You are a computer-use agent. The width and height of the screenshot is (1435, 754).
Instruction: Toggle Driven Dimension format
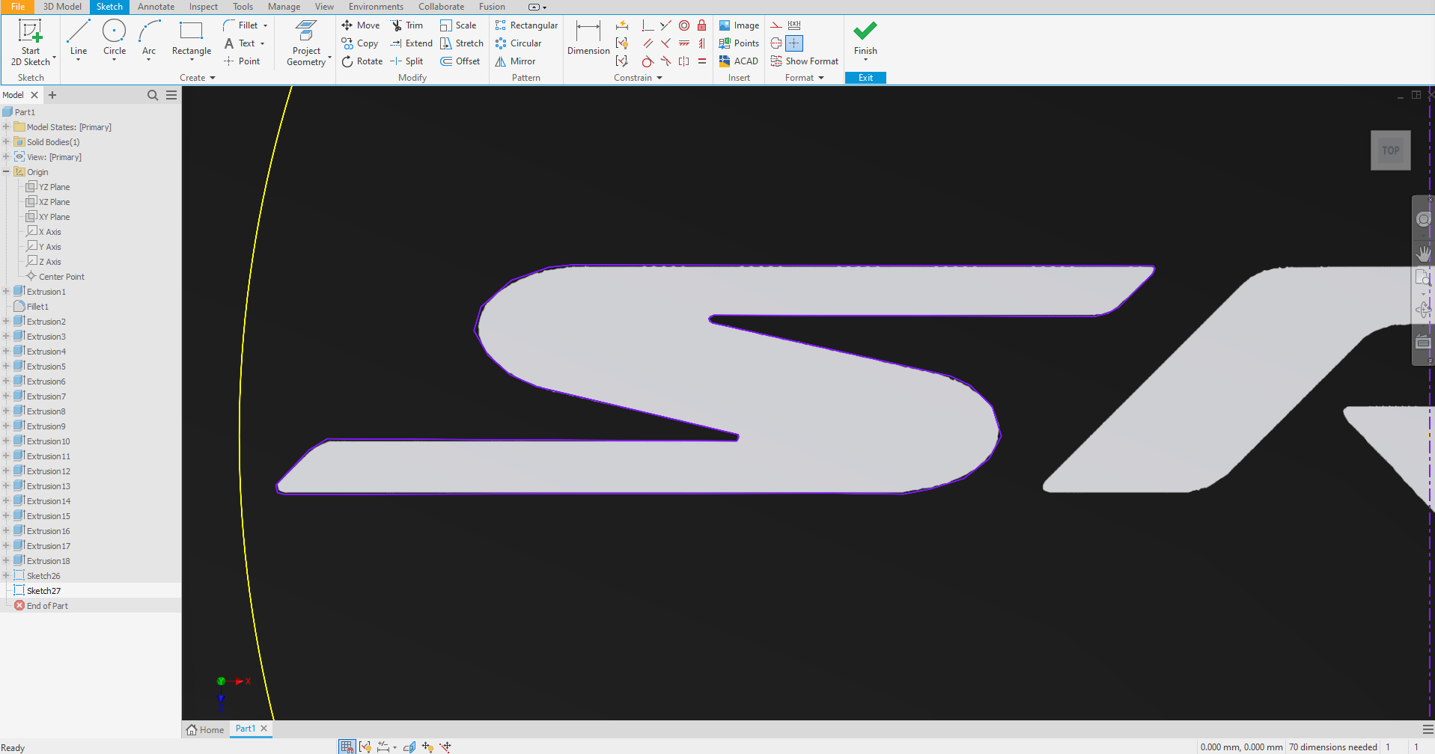click(x=794, y=25)
